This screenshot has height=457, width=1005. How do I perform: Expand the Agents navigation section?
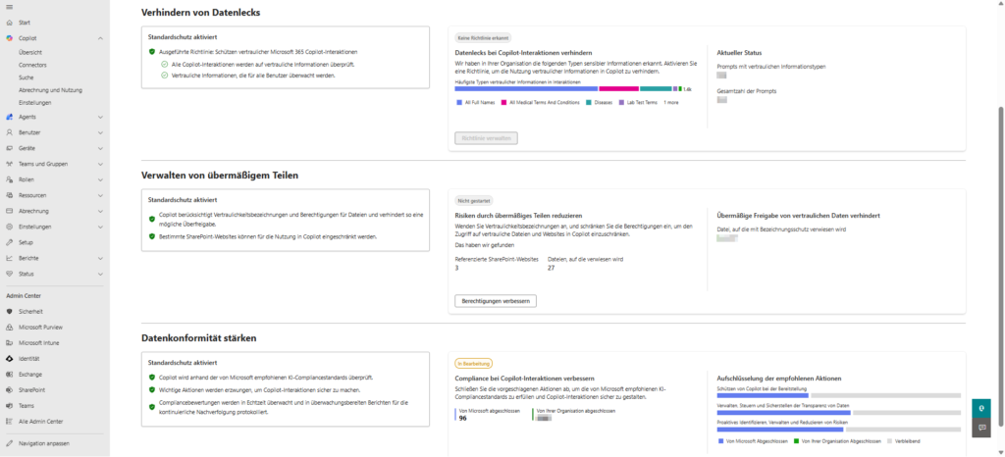coord(100,117)
